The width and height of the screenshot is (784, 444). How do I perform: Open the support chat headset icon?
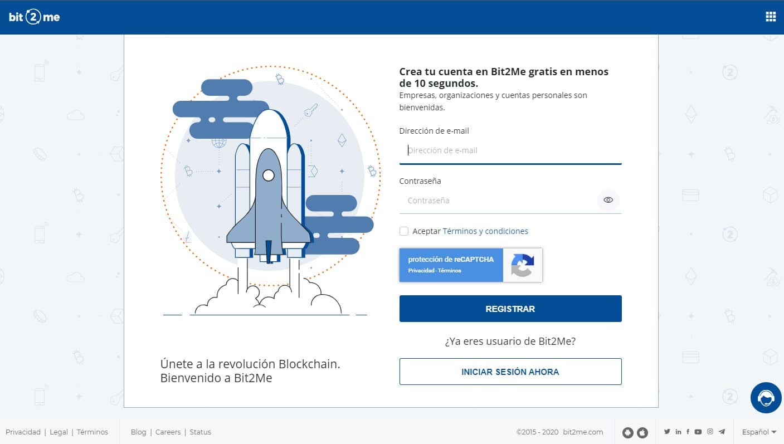766,398
